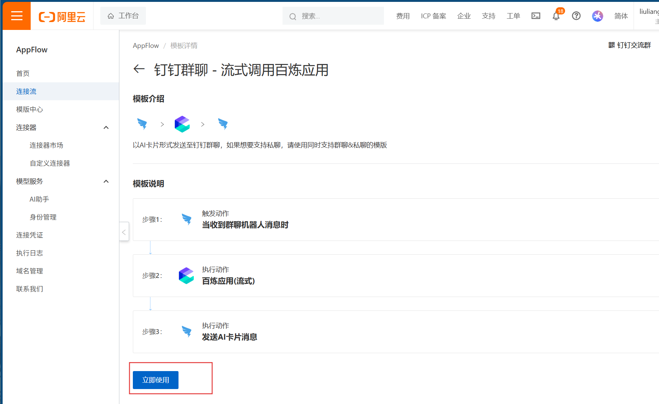Open the 支持 menu
Screen dimensions: 659x404
tap(489, 16)
